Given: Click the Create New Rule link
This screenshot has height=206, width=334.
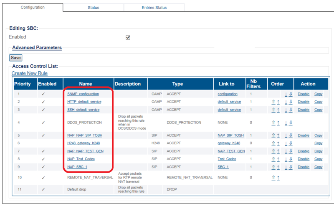Looking at the screenshot, I should [30, 73].
